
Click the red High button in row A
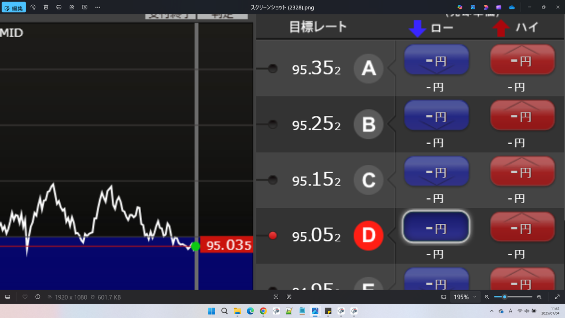point(522,60)
